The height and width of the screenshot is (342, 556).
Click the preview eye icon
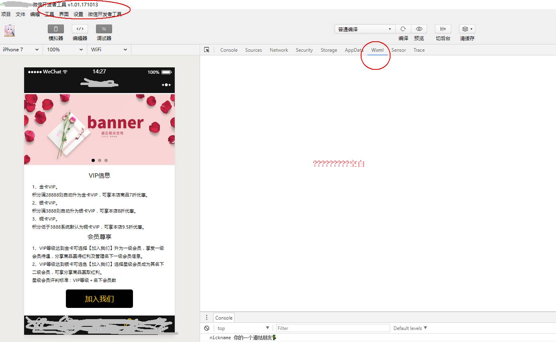[x=419, y=29]
